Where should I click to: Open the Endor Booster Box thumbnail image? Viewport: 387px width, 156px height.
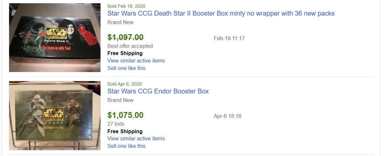[x=55, y=115]
